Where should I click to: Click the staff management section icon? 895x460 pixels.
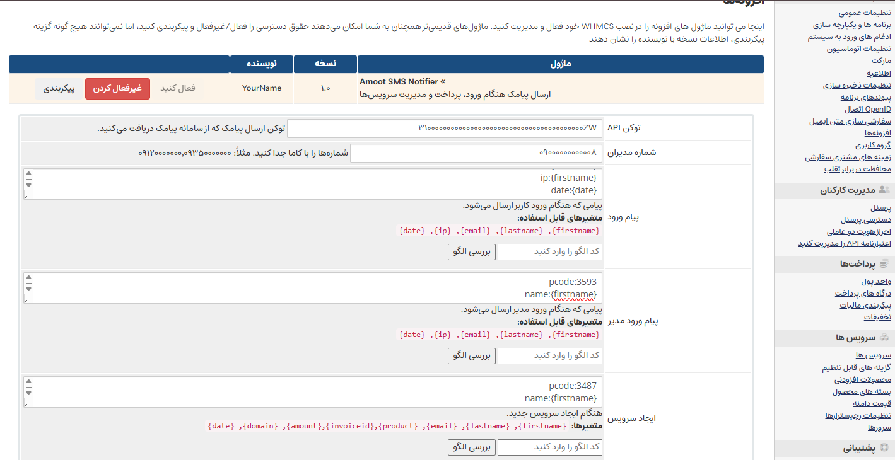883,191
